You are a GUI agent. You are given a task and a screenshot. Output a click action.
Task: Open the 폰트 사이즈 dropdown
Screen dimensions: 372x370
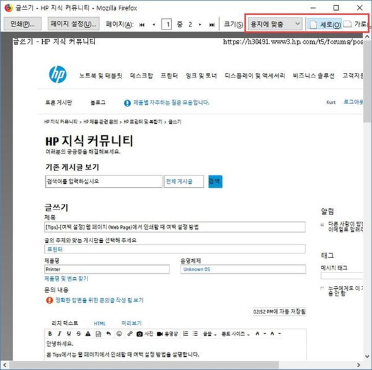tap(235, 334)
